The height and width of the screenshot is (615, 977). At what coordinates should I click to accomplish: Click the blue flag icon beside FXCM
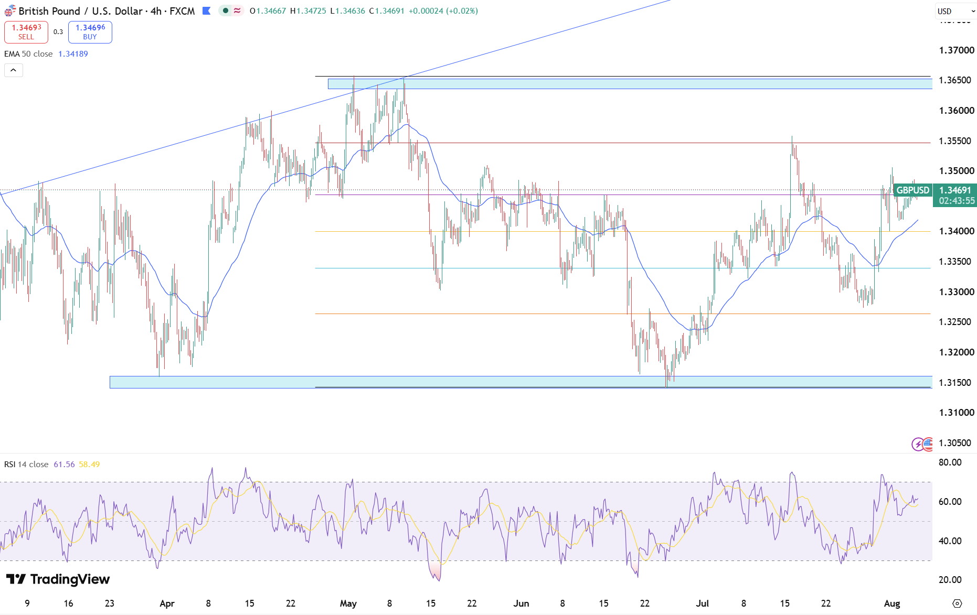coord(207,11)
